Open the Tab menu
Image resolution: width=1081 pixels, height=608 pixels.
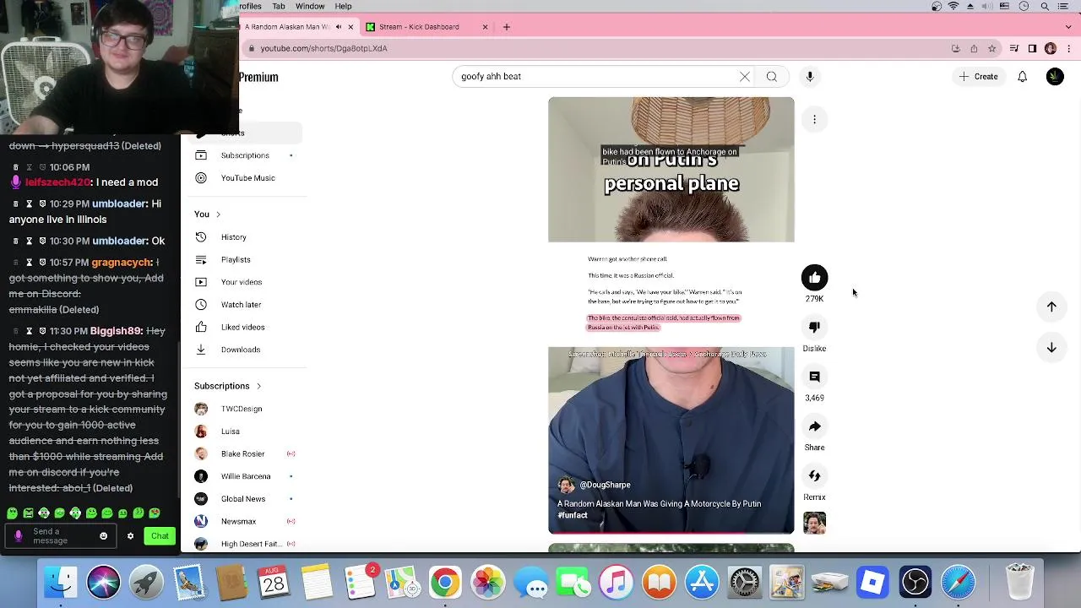point(279,6)
